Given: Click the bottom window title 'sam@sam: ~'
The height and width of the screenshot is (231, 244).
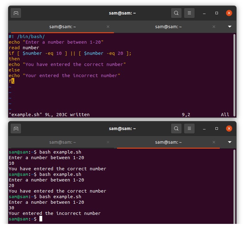Looking at the screenshot, I should 122,129.
